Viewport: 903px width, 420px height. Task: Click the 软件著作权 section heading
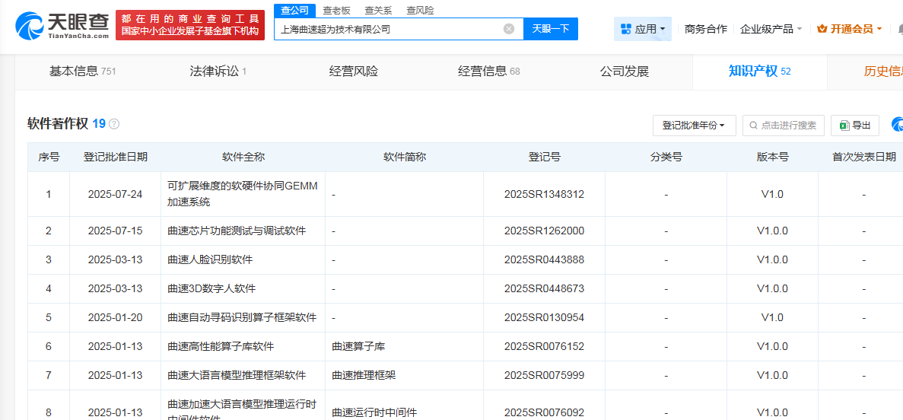click(x=58, y=123)
